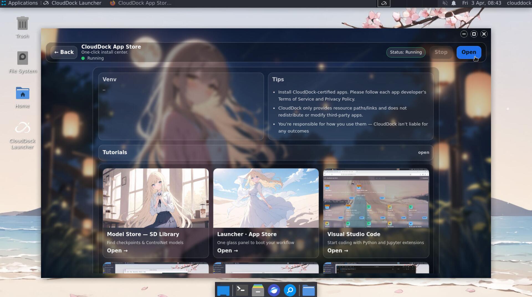Click the Stop button
Screen dimensions: 532x297
[x=441, y=52]
